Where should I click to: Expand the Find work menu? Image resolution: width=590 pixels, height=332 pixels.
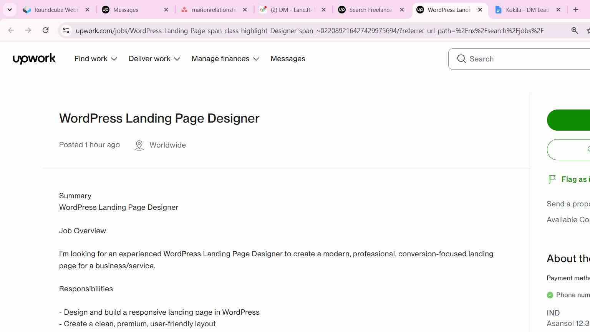tap(96, 59)
